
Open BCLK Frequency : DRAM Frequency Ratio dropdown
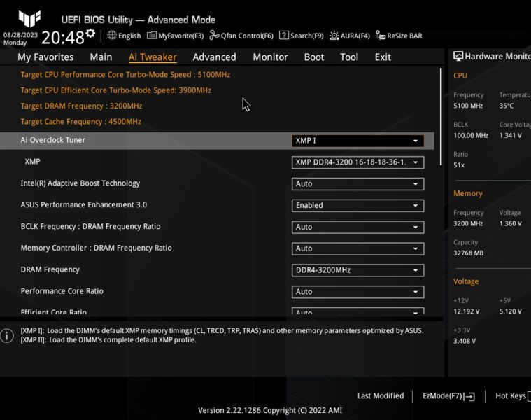point(357,227)
